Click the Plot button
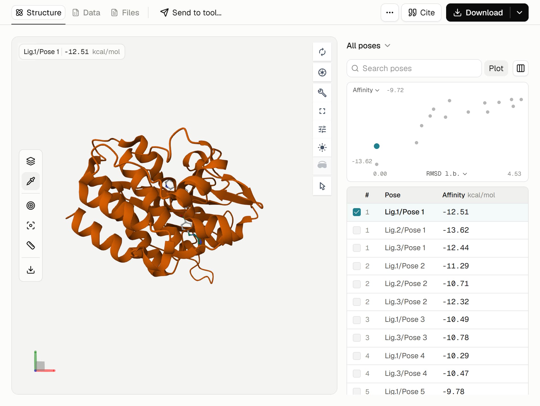Image resolution: width=540 pixels, height=406 pixels. [496, 68]
